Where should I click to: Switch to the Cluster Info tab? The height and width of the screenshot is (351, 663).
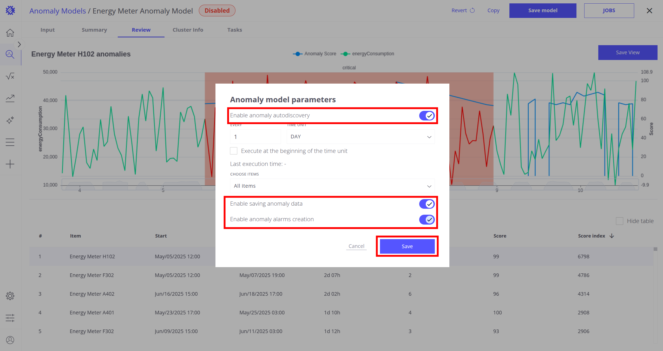coord(188,30)
